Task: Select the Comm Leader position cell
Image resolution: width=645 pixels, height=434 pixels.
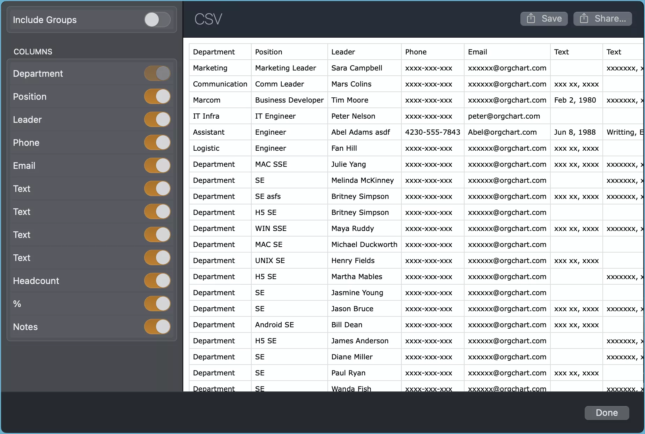Action: (289, 84)
